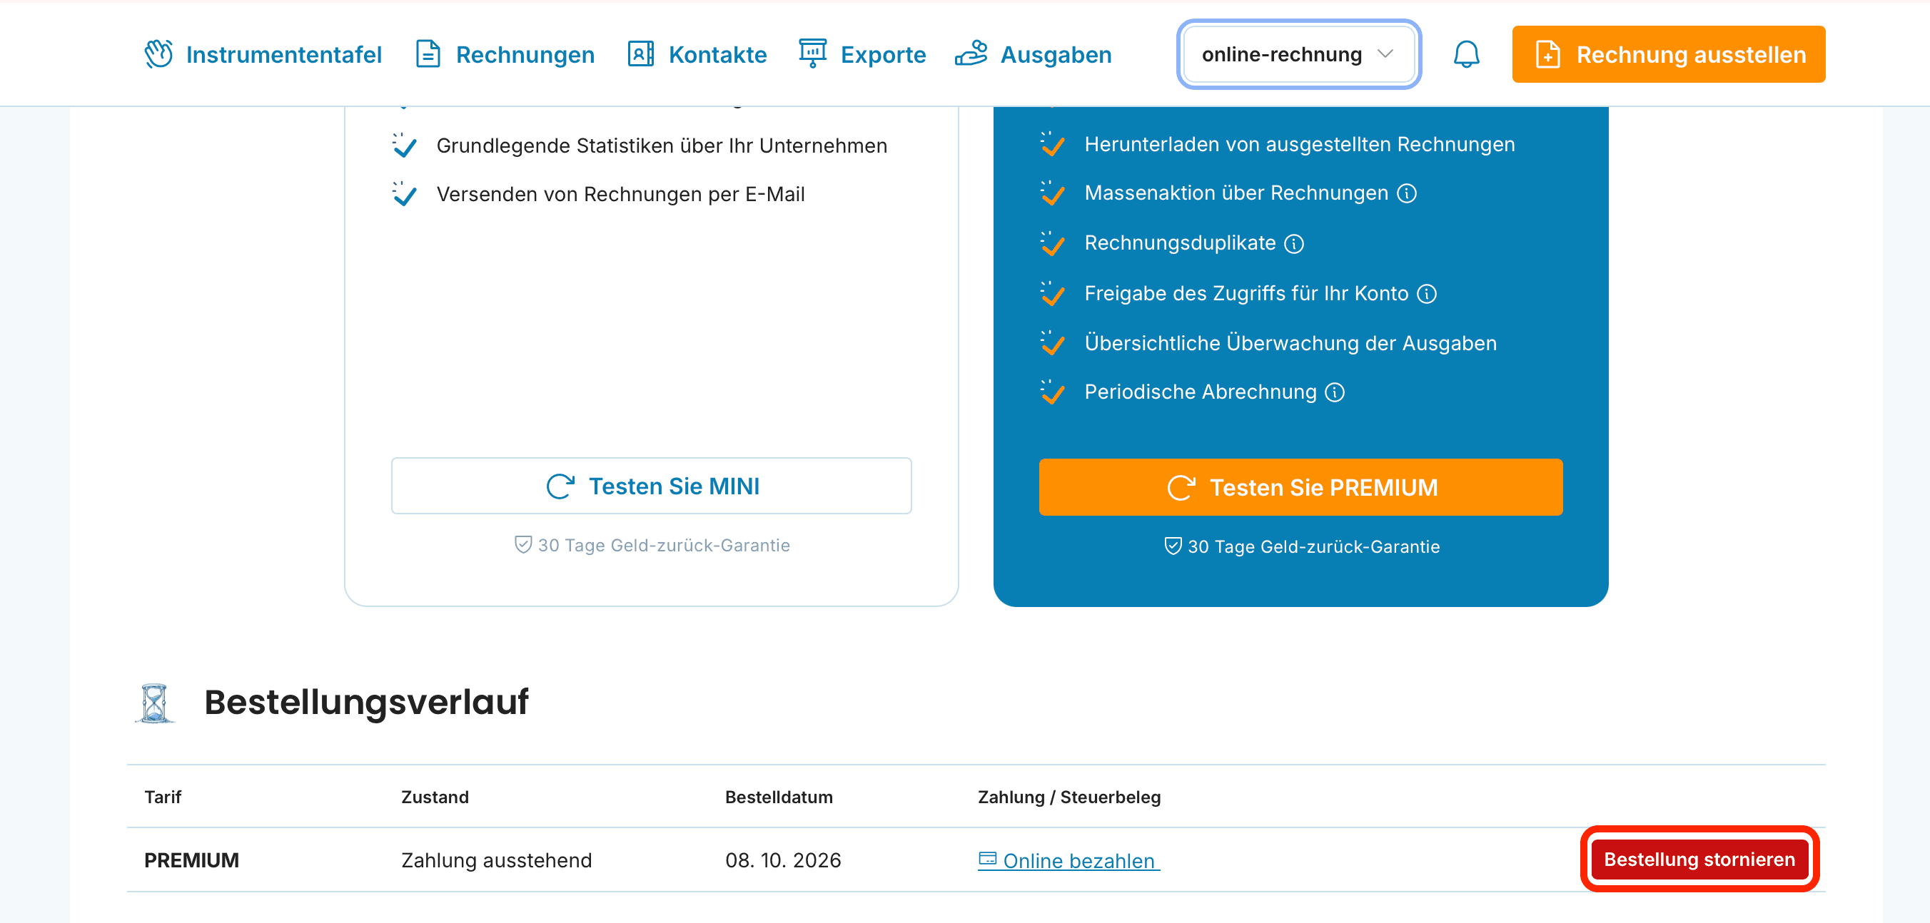Viewport: 1930px width, 923px height.
Task: Click the Exporte presentation board icon
Action: click(812, 54)
